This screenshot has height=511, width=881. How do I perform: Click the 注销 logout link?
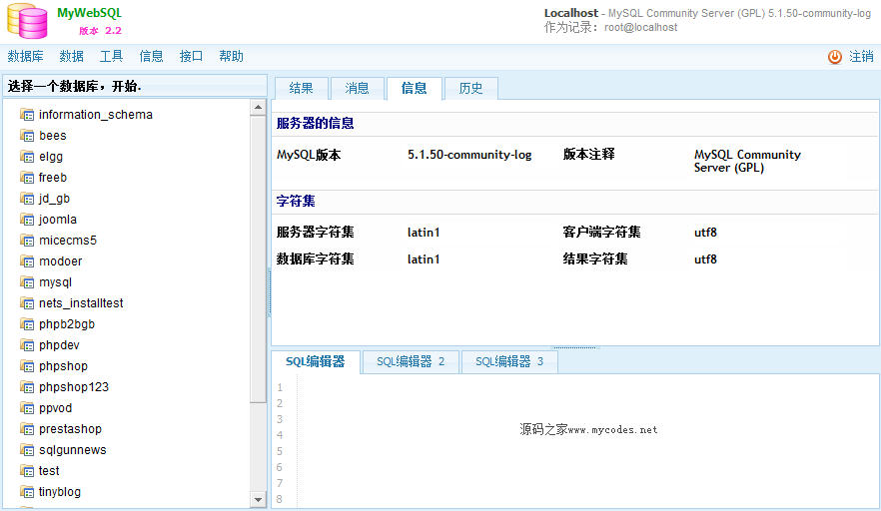[x=861, y=56]
